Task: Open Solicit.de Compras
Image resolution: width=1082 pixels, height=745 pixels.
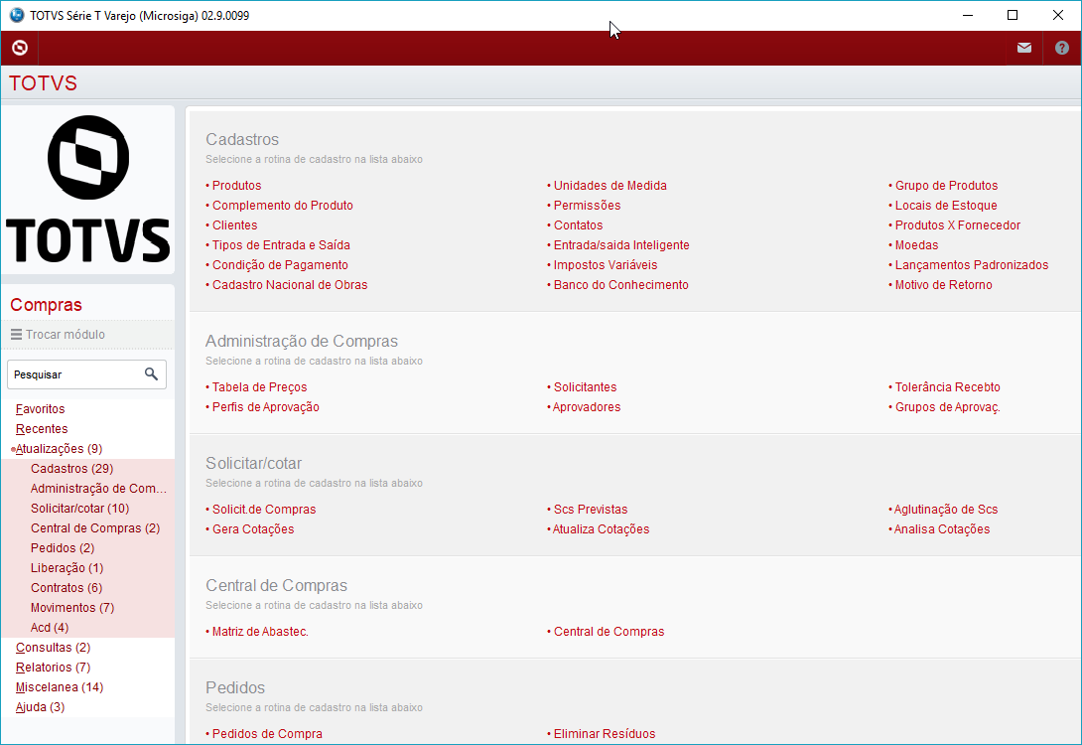Action: tap(264, 510)
